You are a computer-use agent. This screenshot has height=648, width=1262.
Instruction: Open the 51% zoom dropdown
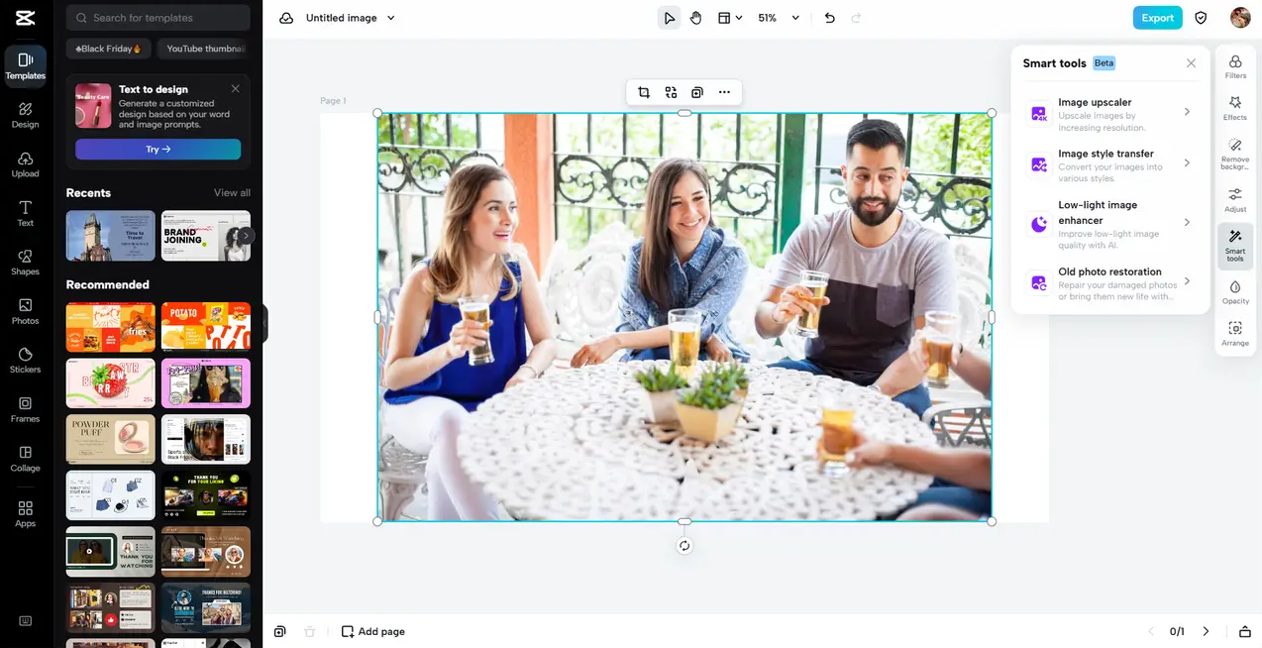tap(779, 18)
